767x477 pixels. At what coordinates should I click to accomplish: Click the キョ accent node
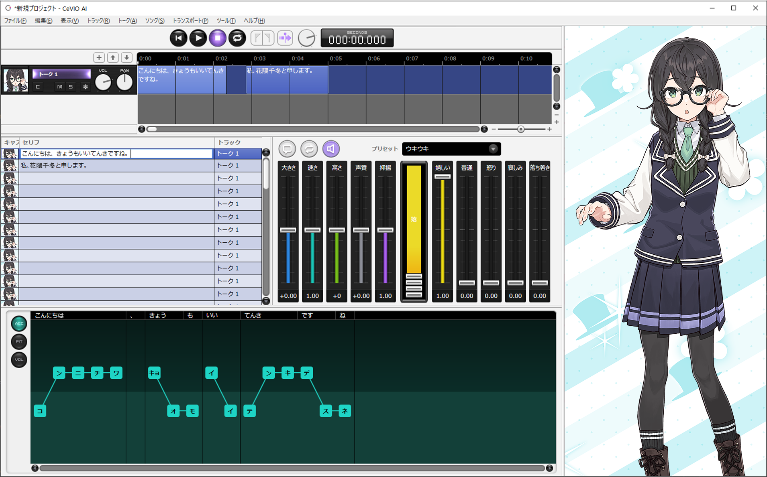click(154, 373)
